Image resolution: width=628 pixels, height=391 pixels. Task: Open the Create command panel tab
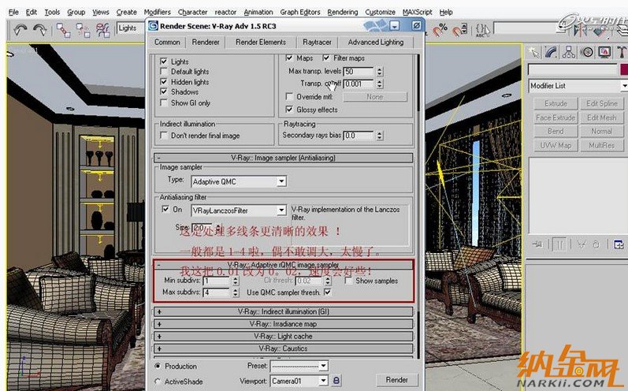535,53
